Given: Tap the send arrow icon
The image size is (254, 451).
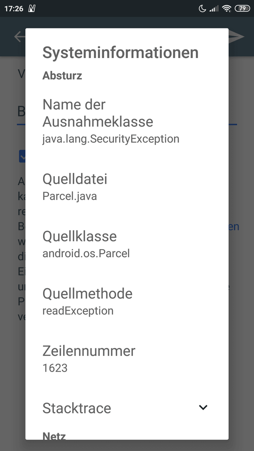Looking at the screenshot, I should pos(236,36).
